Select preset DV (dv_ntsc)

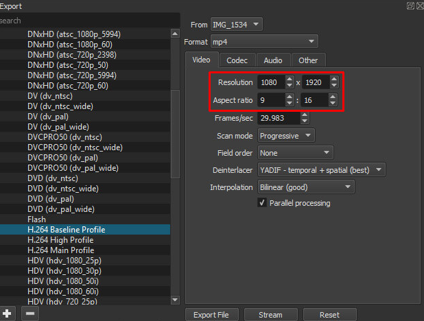[x=85, y=96]
